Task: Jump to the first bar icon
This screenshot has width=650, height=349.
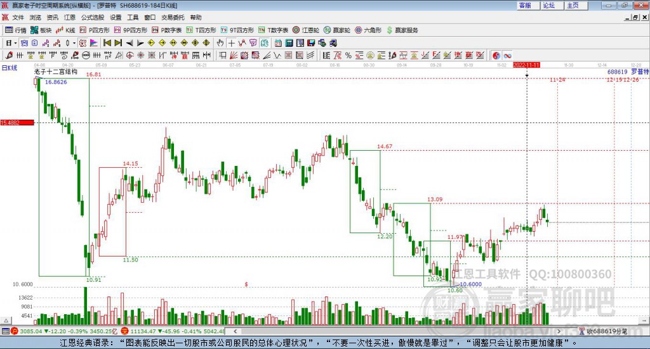Action: coord(107,43)
